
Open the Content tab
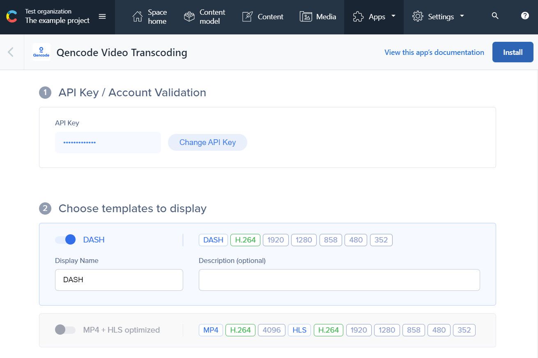click(263, 17)
